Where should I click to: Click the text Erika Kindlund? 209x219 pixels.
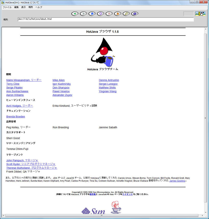click(x=61, y=106)
